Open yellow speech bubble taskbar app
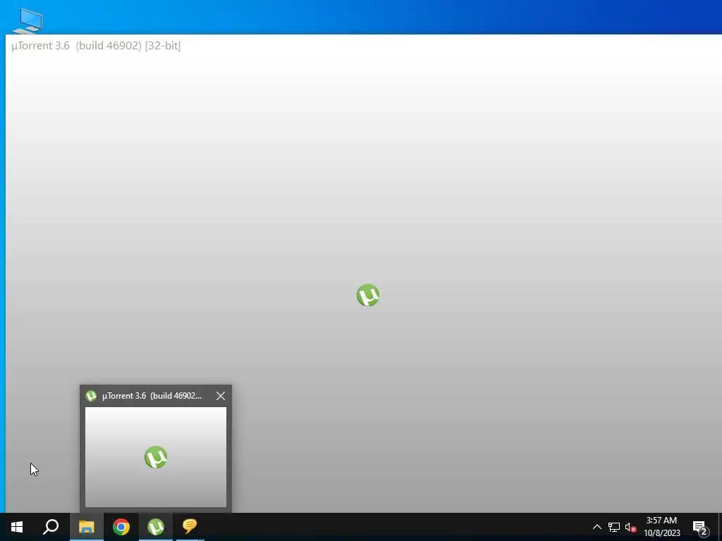This screenshot has height=541, width=722. [x=190, y=527]
